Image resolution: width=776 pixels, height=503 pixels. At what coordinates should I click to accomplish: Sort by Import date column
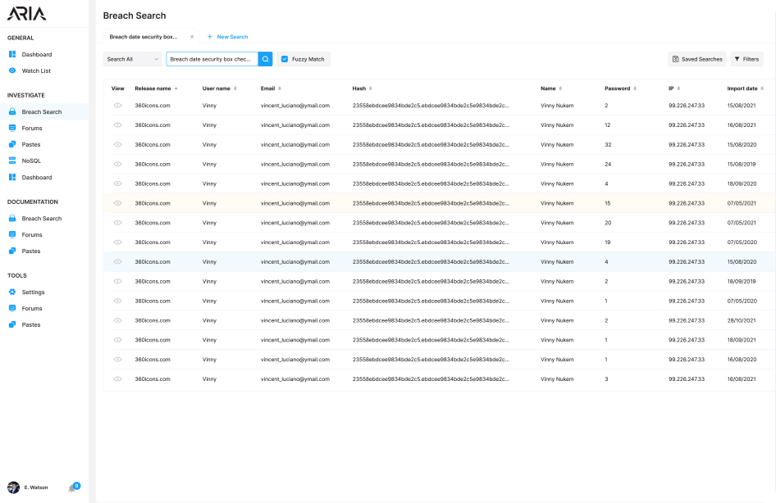[x=746, y=88]
